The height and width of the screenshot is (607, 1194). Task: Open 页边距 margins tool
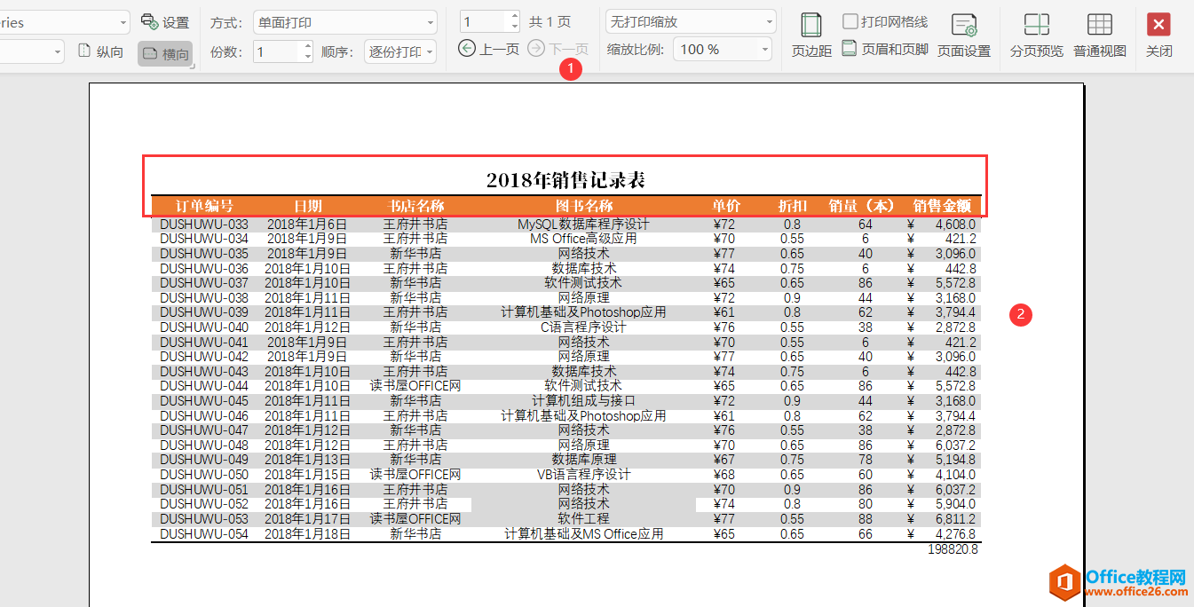point(811,35)
